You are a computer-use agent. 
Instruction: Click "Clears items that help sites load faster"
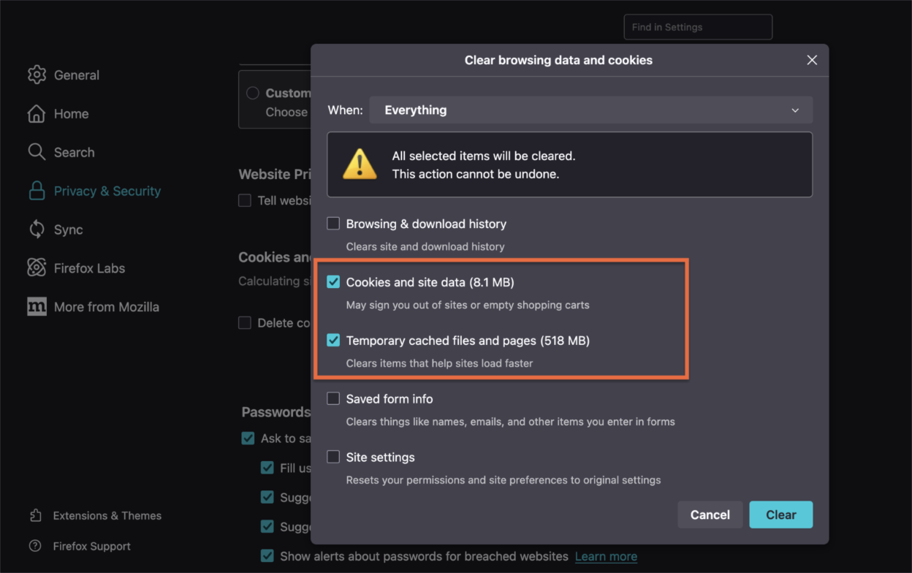tap(439, 363)
